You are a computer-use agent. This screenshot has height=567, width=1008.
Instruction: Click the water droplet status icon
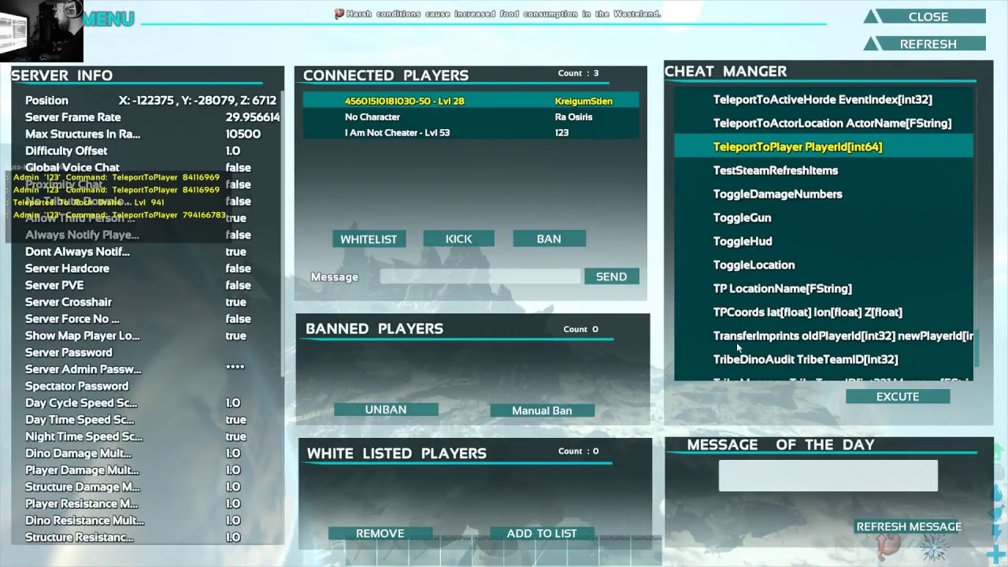click(x=996, y=493)
